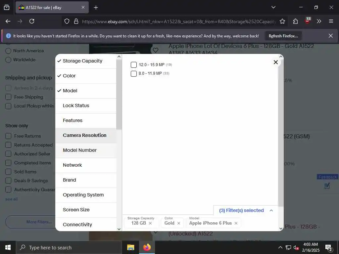339x254 pixels.
Task: Select the Color filter category
Action: (x=86, y=76)
